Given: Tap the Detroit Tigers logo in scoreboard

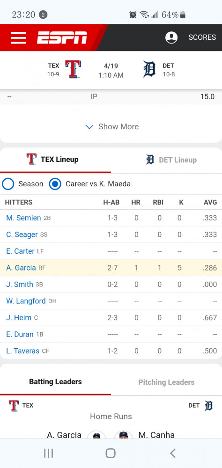Looking at the screenshot, I should 149,69.
